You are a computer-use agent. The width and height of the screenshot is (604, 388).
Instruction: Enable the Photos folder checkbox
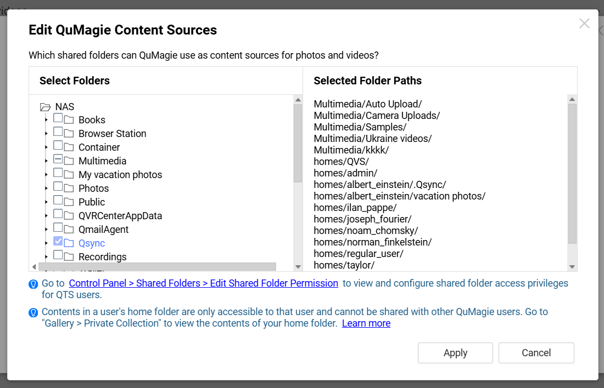(58, 186)
